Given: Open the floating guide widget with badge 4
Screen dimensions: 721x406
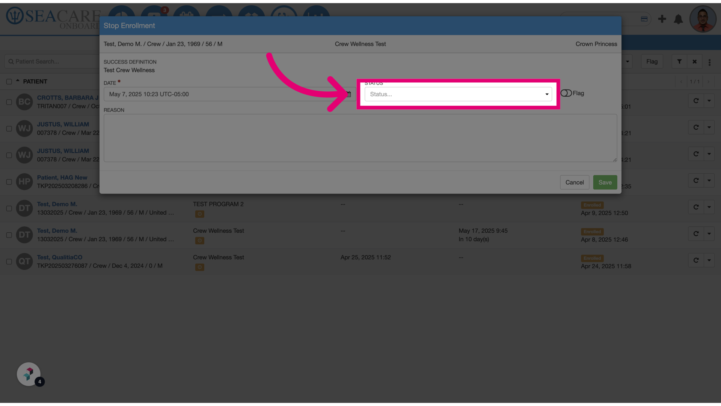Looking at the screenshot, I should (29, 374).
